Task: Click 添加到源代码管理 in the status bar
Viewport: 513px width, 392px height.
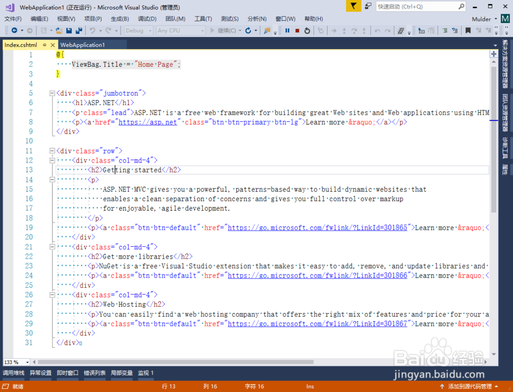Action: [470, 386]
